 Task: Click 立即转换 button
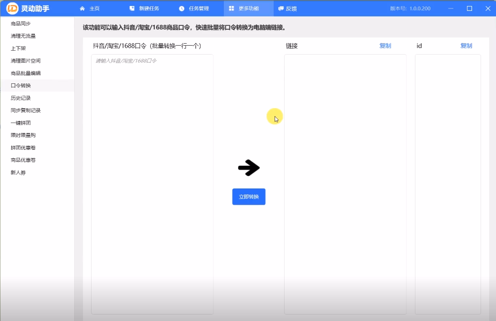pyautogui.click(x=249, y=197)
